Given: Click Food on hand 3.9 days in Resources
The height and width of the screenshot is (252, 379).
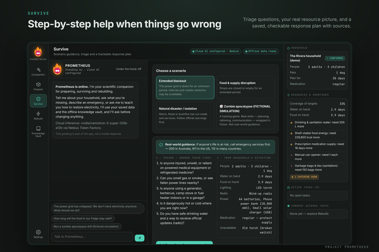Looking at the screenshot, I should [317, 115].
